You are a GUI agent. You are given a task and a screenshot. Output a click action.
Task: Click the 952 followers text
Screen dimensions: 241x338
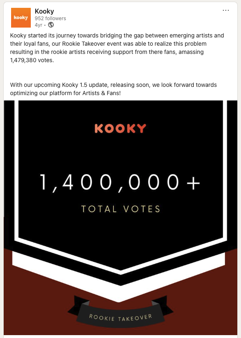coord(50,19)
